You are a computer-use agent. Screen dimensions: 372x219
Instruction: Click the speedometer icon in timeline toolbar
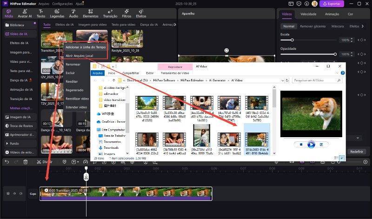tap(86, 162)
